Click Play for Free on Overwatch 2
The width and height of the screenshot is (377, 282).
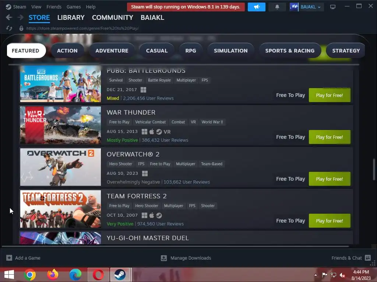tap(330, 179)
